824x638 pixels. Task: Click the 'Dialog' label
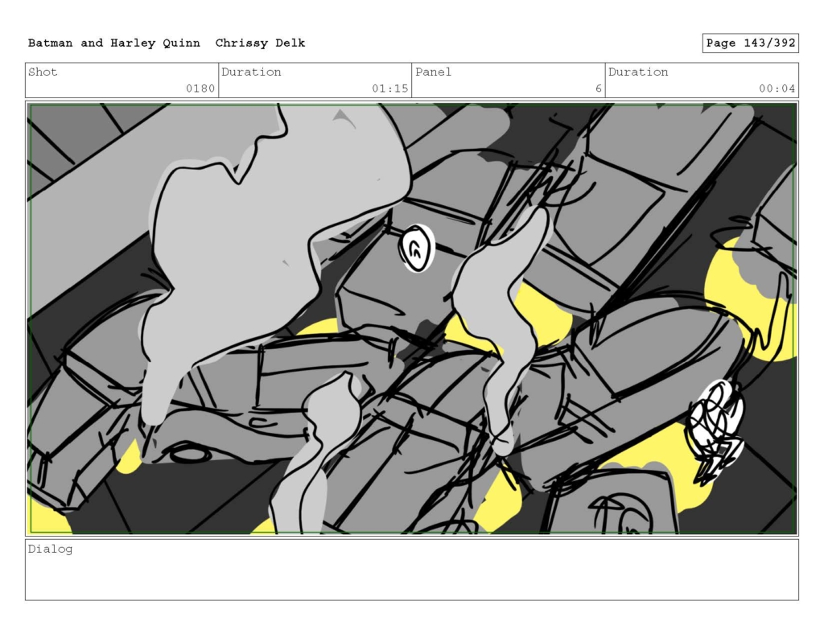coord(50,550)
